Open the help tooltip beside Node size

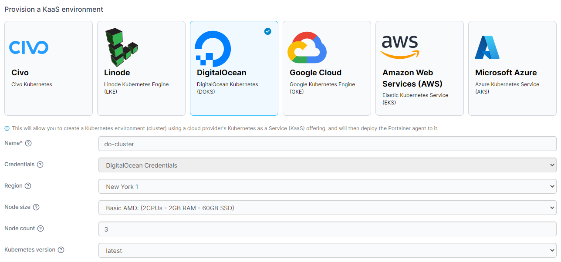click(x=37, y=207)
